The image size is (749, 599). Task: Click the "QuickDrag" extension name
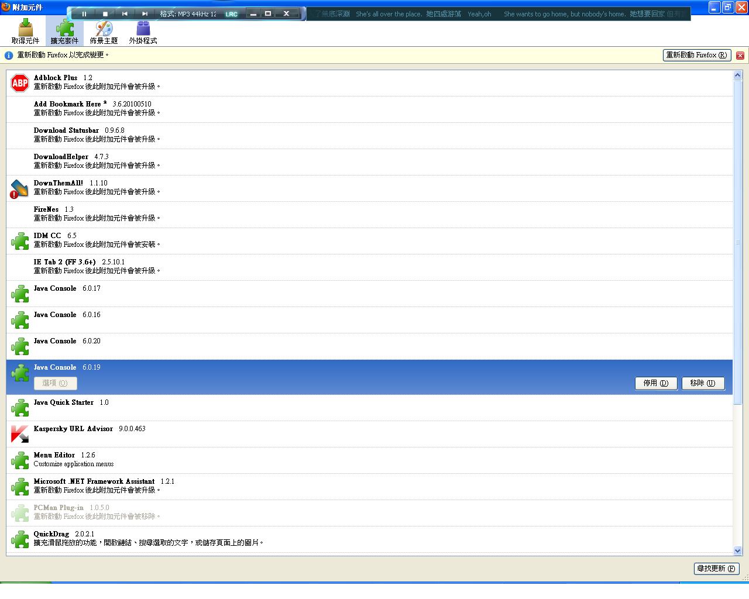pos(51,534)
